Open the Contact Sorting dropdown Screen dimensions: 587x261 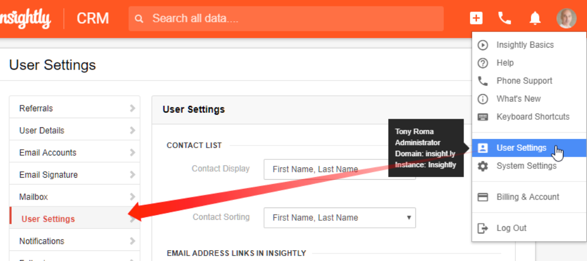[339, 218]
